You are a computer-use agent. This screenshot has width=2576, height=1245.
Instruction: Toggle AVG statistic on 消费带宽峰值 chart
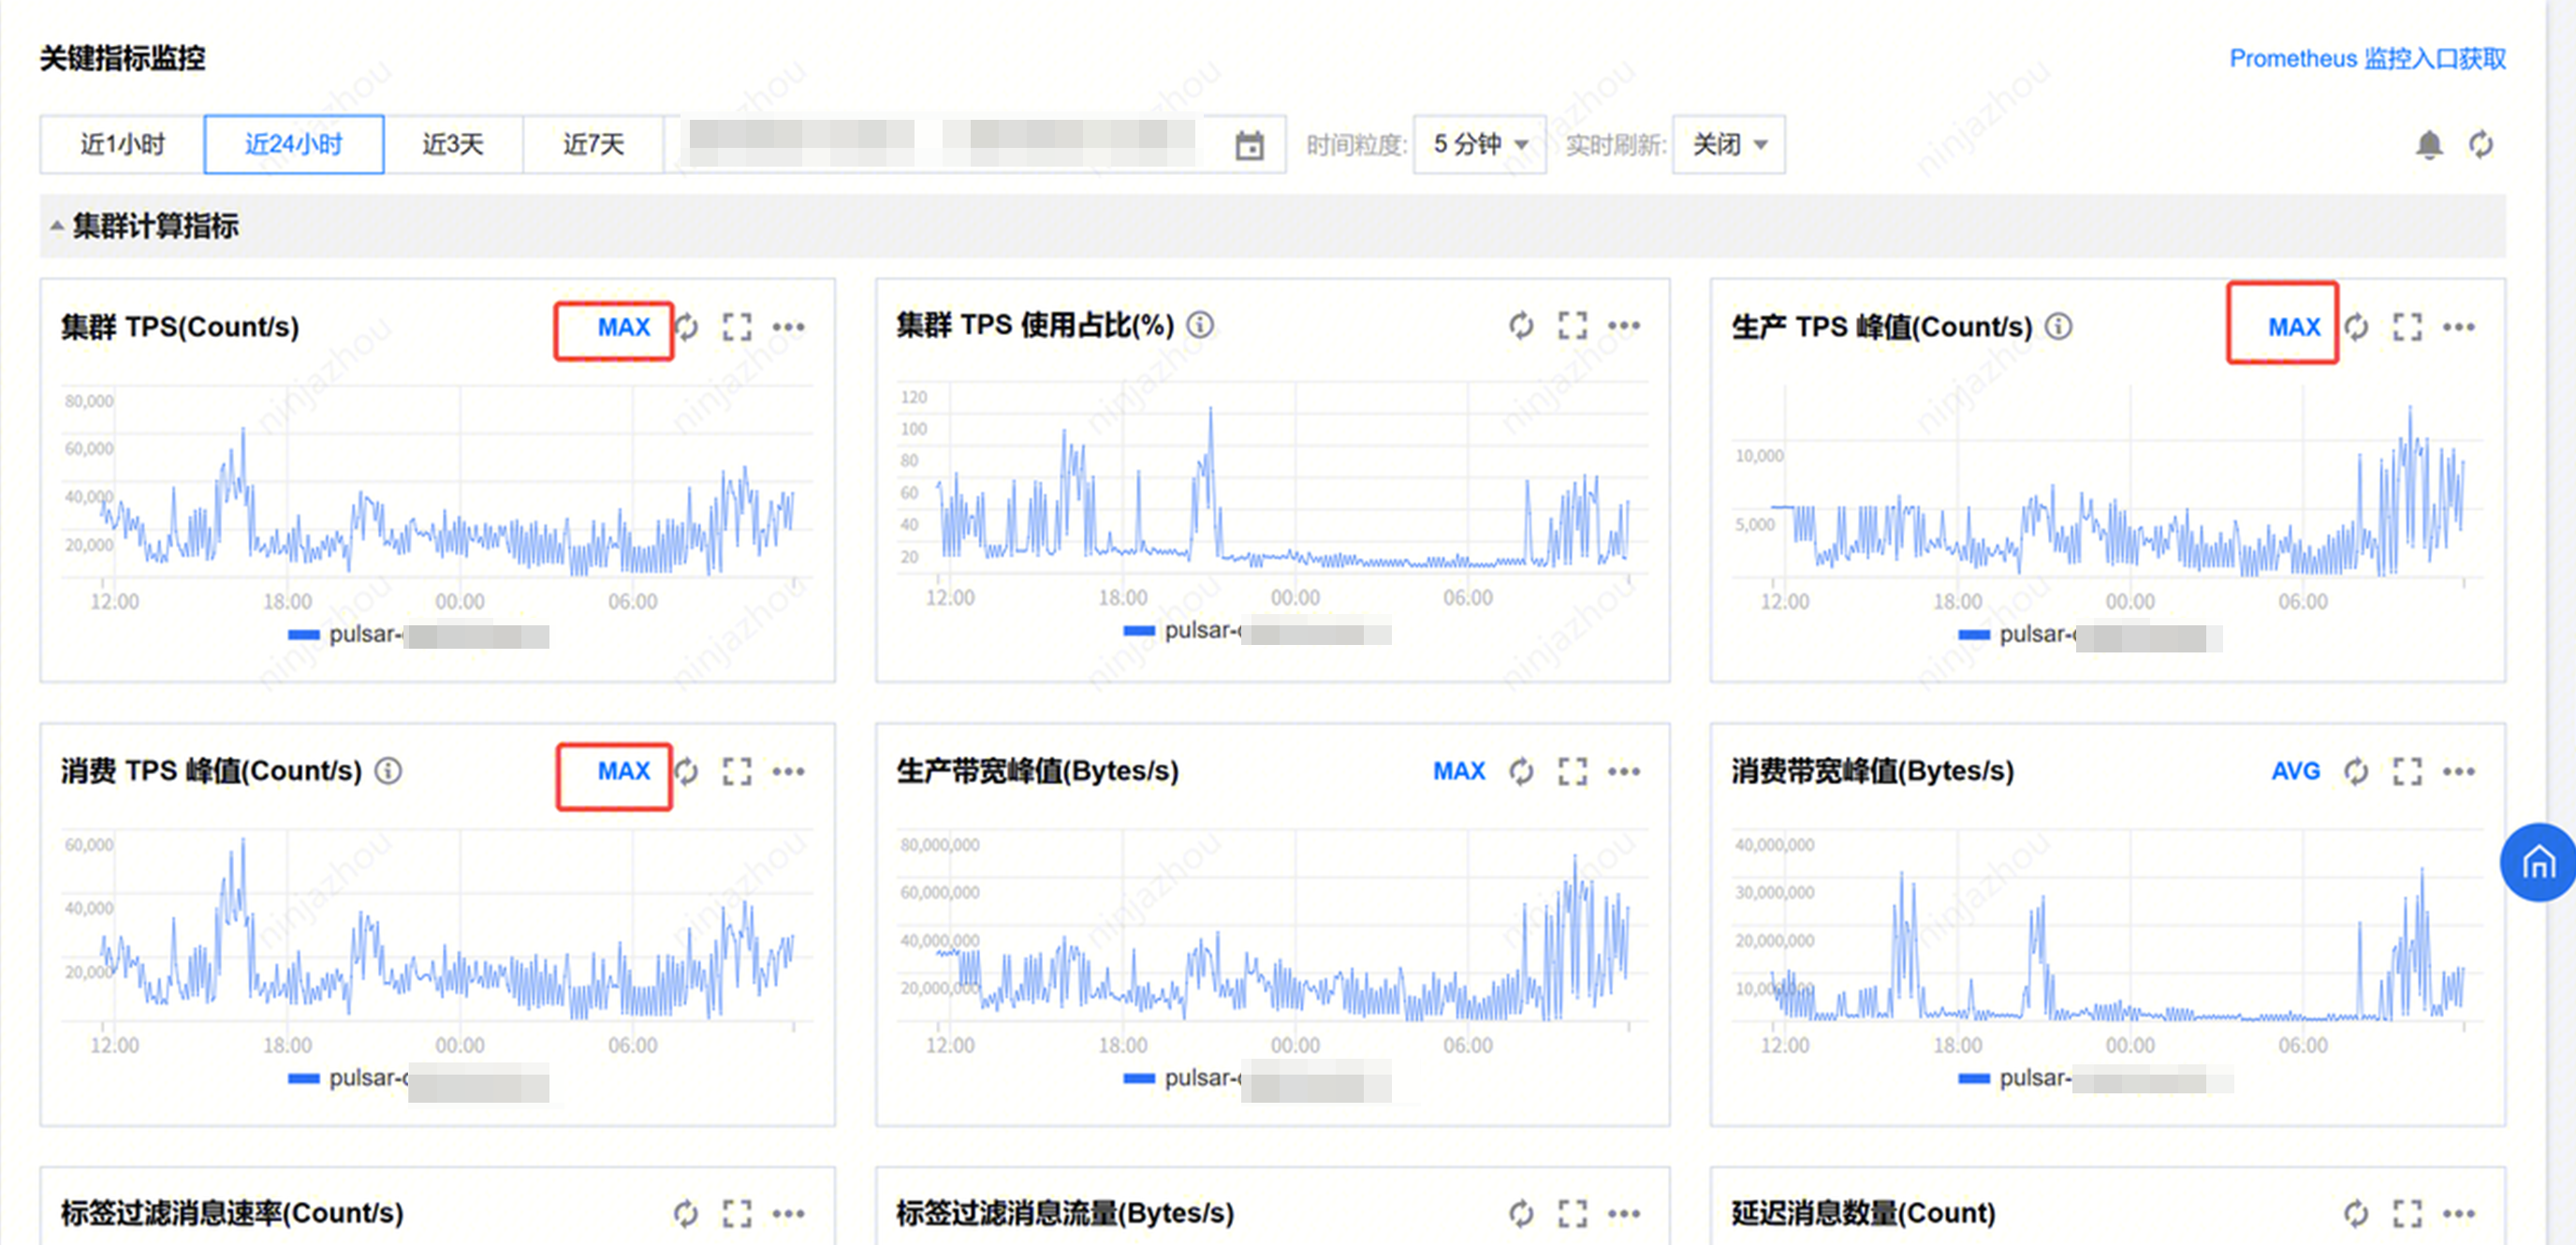2295,771
